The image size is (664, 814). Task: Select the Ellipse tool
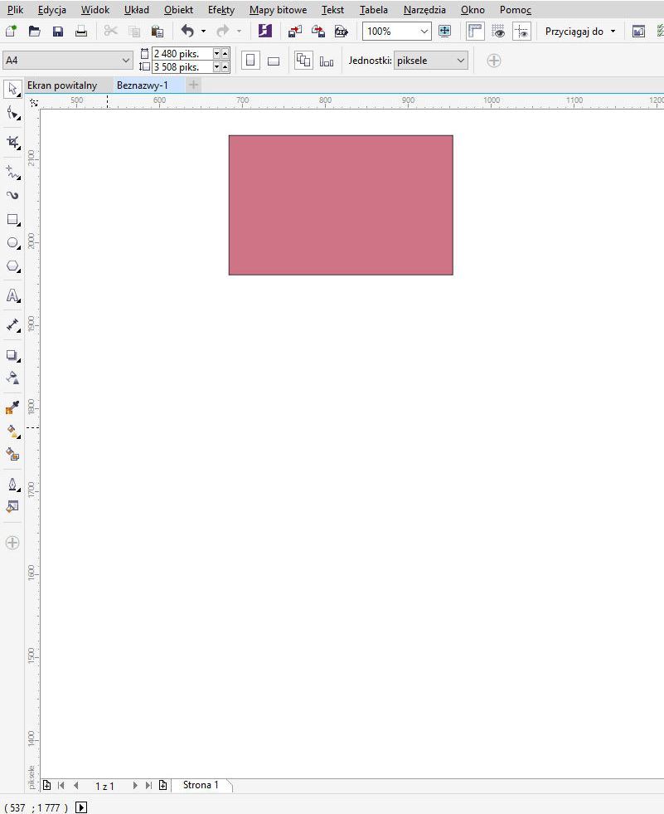[12, 243]
